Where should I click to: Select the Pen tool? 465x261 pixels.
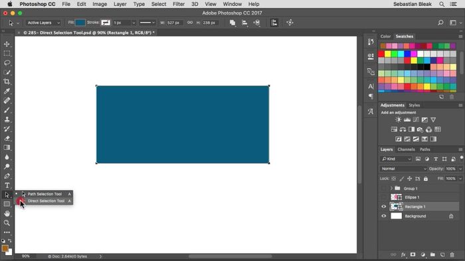point(7,176)
